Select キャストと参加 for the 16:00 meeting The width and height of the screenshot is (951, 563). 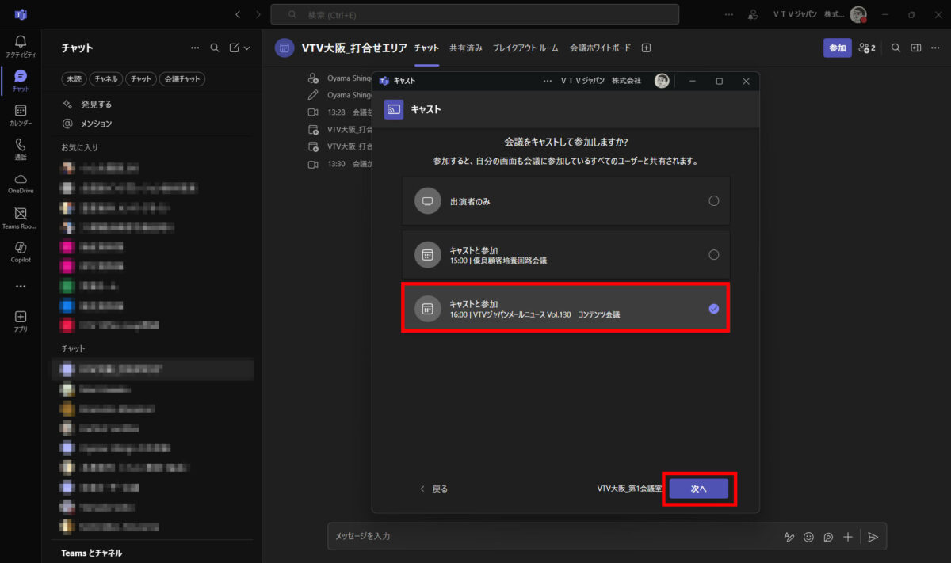(x=566, y=308)
